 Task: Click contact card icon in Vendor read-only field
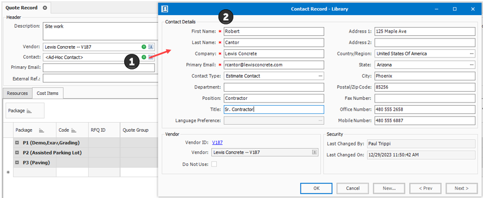(x=314, y=152)
